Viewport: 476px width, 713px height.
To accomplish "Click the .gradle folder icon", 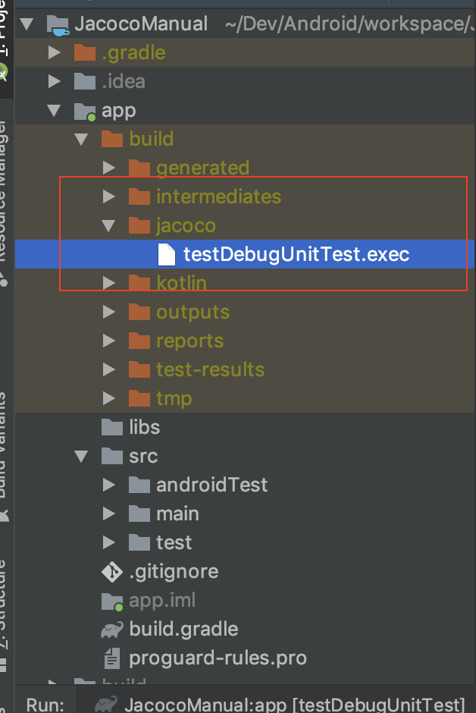I will (x=85, y=52).
